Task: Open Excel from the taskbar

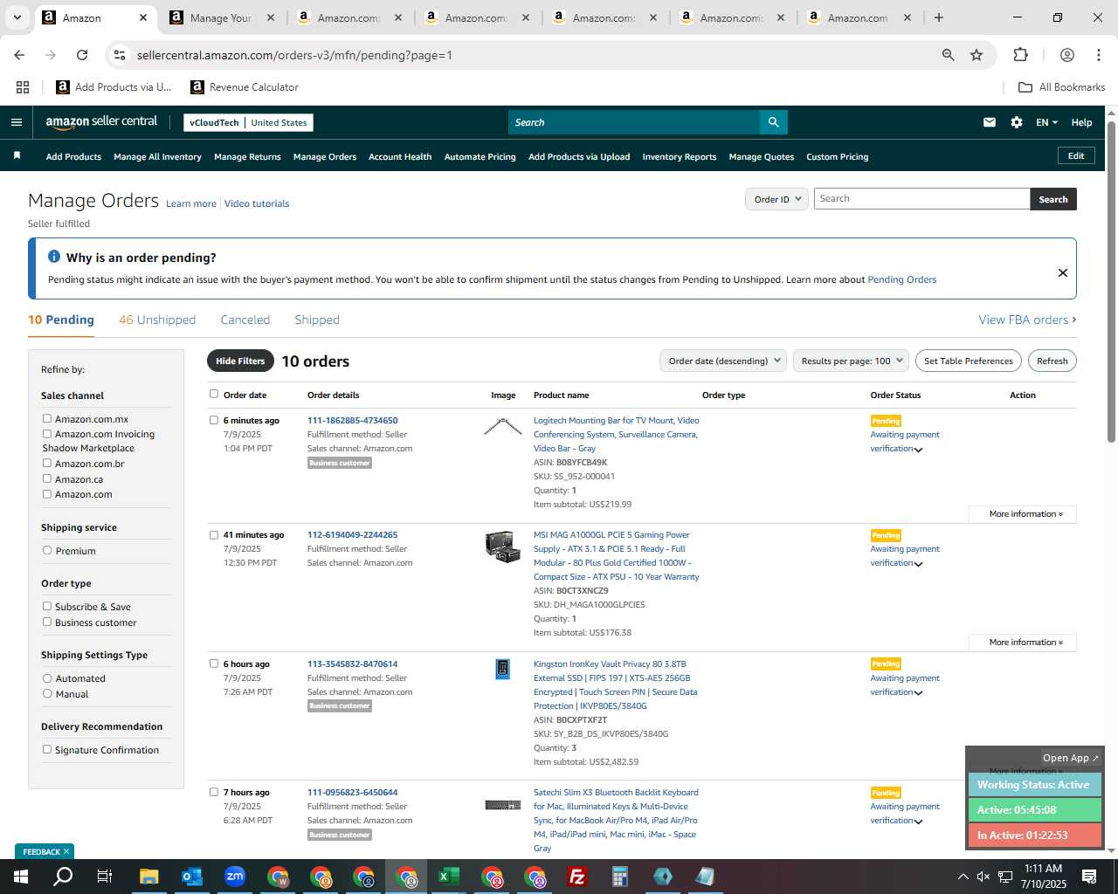Action: click(x=449, y=877)
